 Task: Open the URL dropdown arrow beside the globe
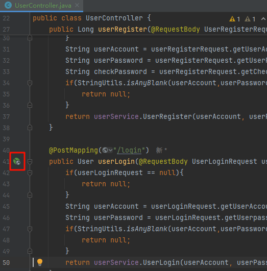coord(110,150)
